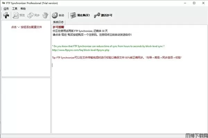Click the trial notice line mentioning 30 天
Image resolution: width=208 pixels, height=138 pixels.
tap(80, 31)
